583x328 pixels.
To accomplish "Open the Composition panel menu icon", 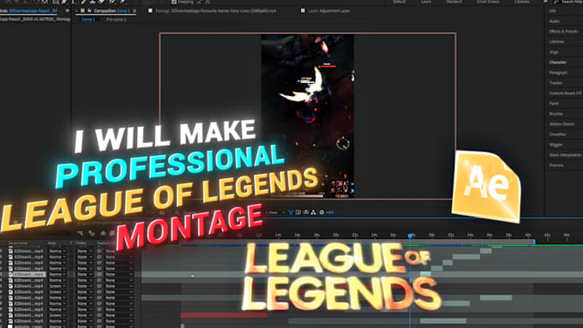I will click(135, 11).
